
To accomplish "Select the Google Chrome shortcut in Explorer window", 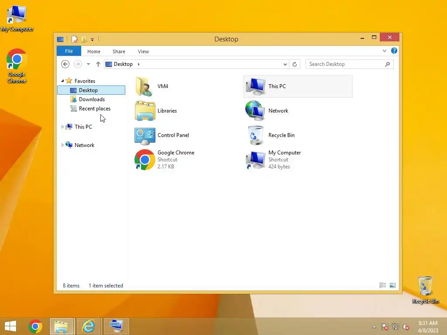I will tap(144, 160).
